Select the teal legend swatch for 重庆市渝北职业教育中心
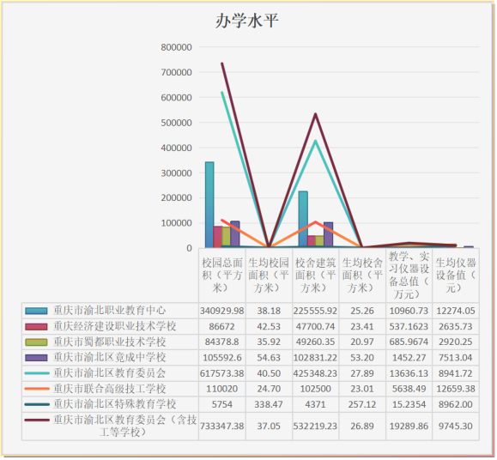This screenshot has height=460, width=497. [36, 312]
